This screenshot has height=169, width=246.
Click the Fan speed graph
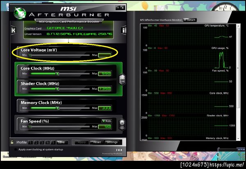coord(188,81)
